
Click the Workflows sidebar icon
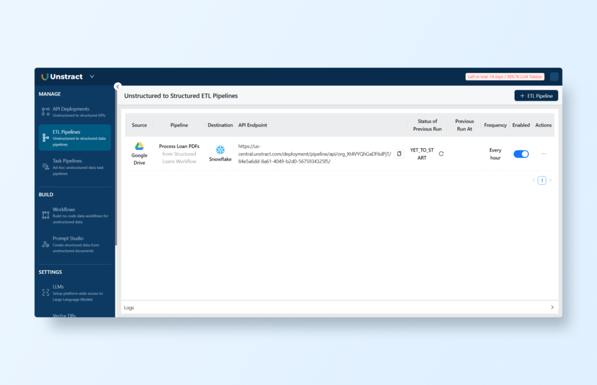[45, 215]
